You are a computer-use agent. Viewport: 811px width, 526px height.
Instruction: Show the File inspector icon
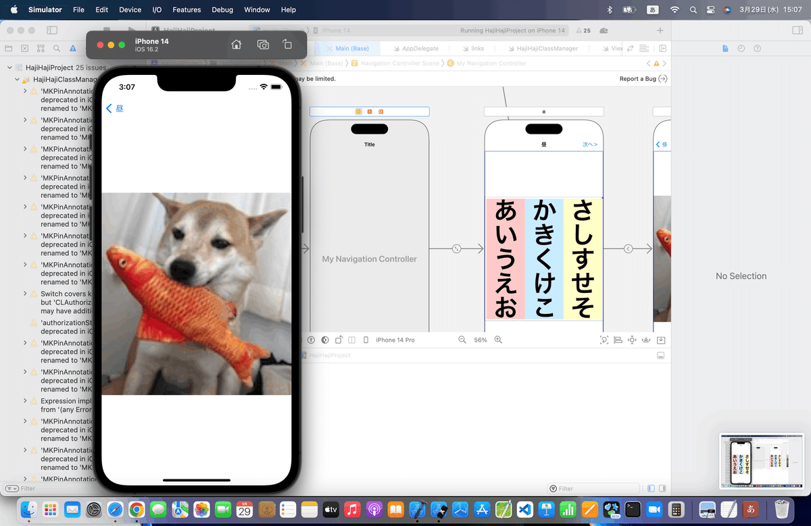point(725,49)
